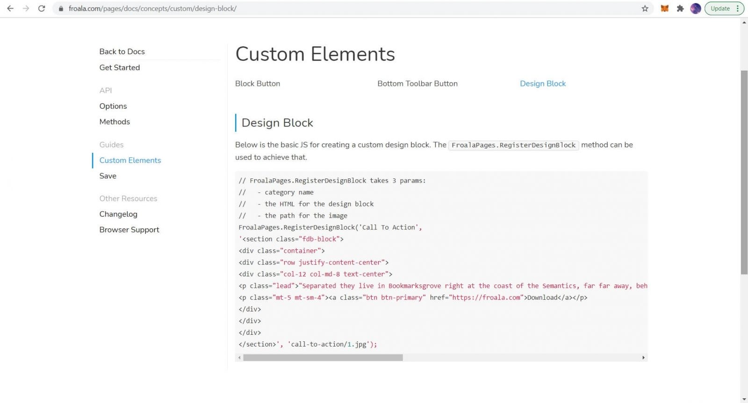Open the Options API page

[113, 106]
